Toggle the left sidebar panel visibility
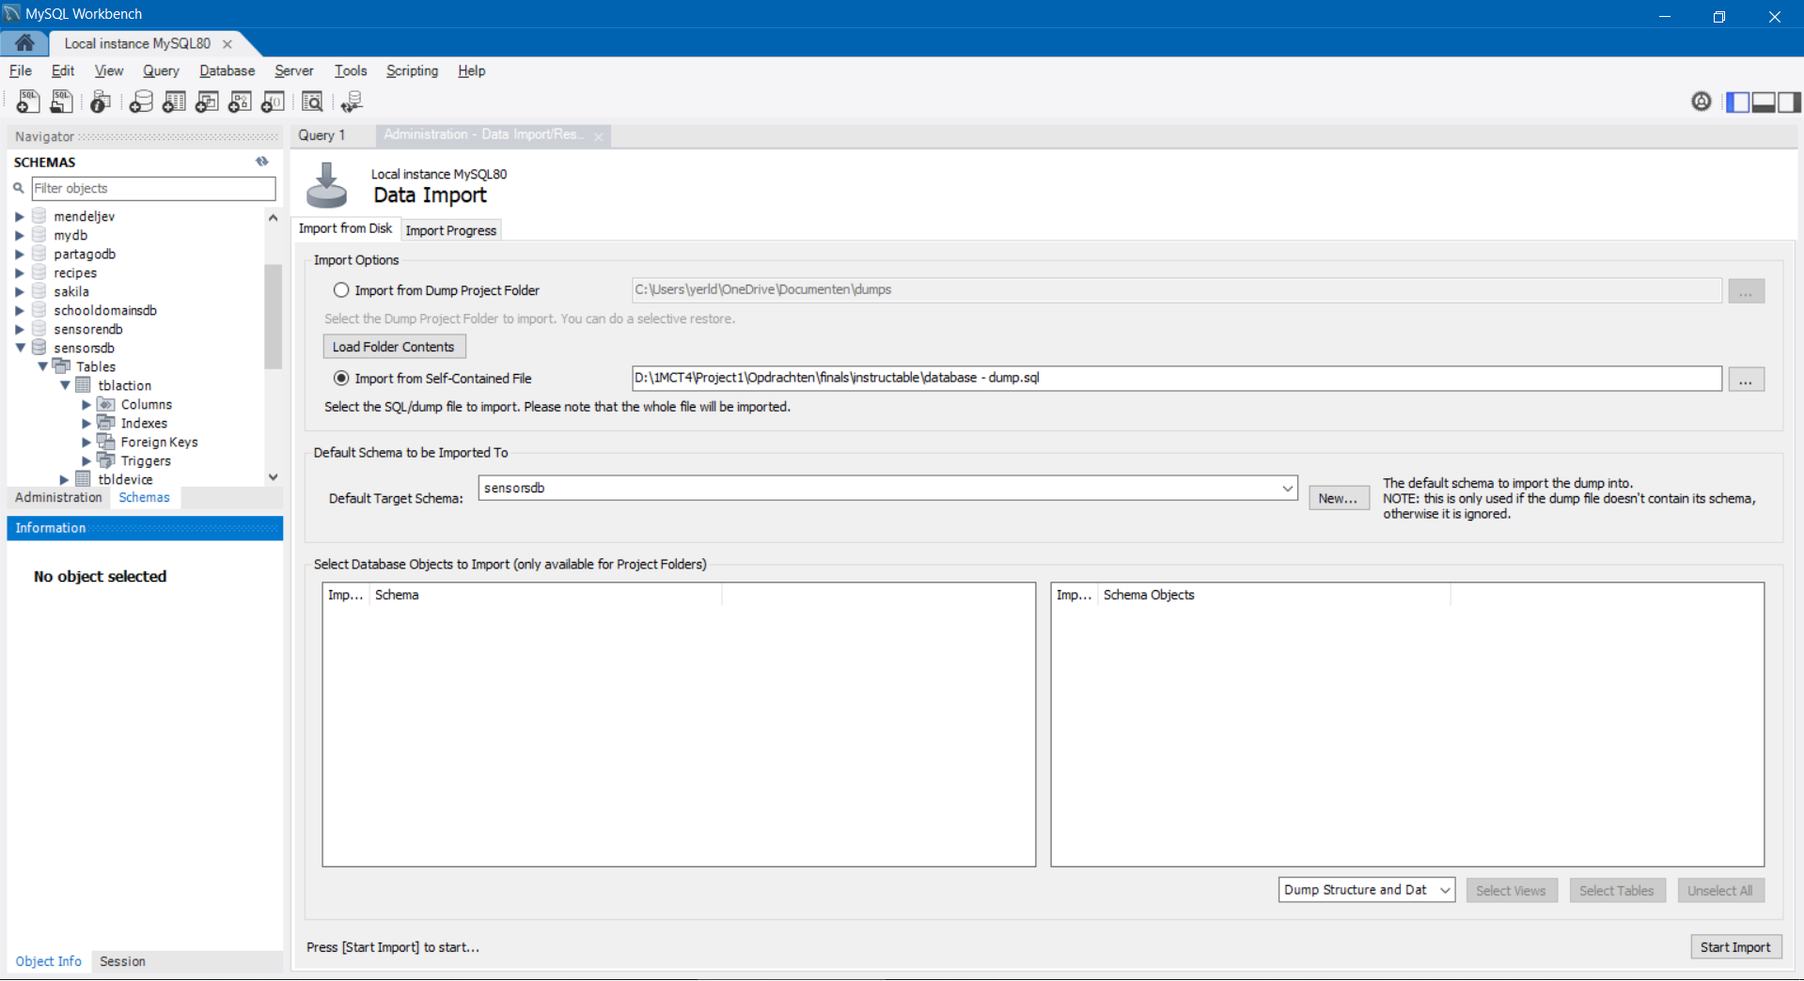This screenshot has height=981, width=1804. (1737, 101)
